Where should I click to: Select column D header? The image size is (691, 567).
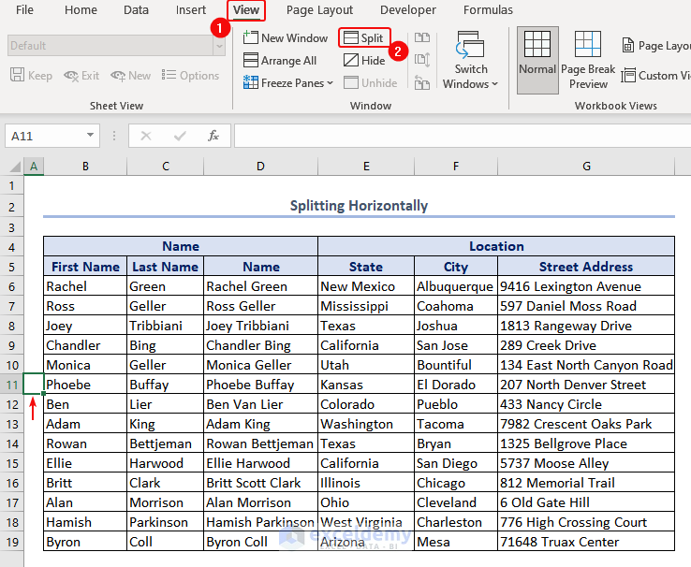(260, 167)
